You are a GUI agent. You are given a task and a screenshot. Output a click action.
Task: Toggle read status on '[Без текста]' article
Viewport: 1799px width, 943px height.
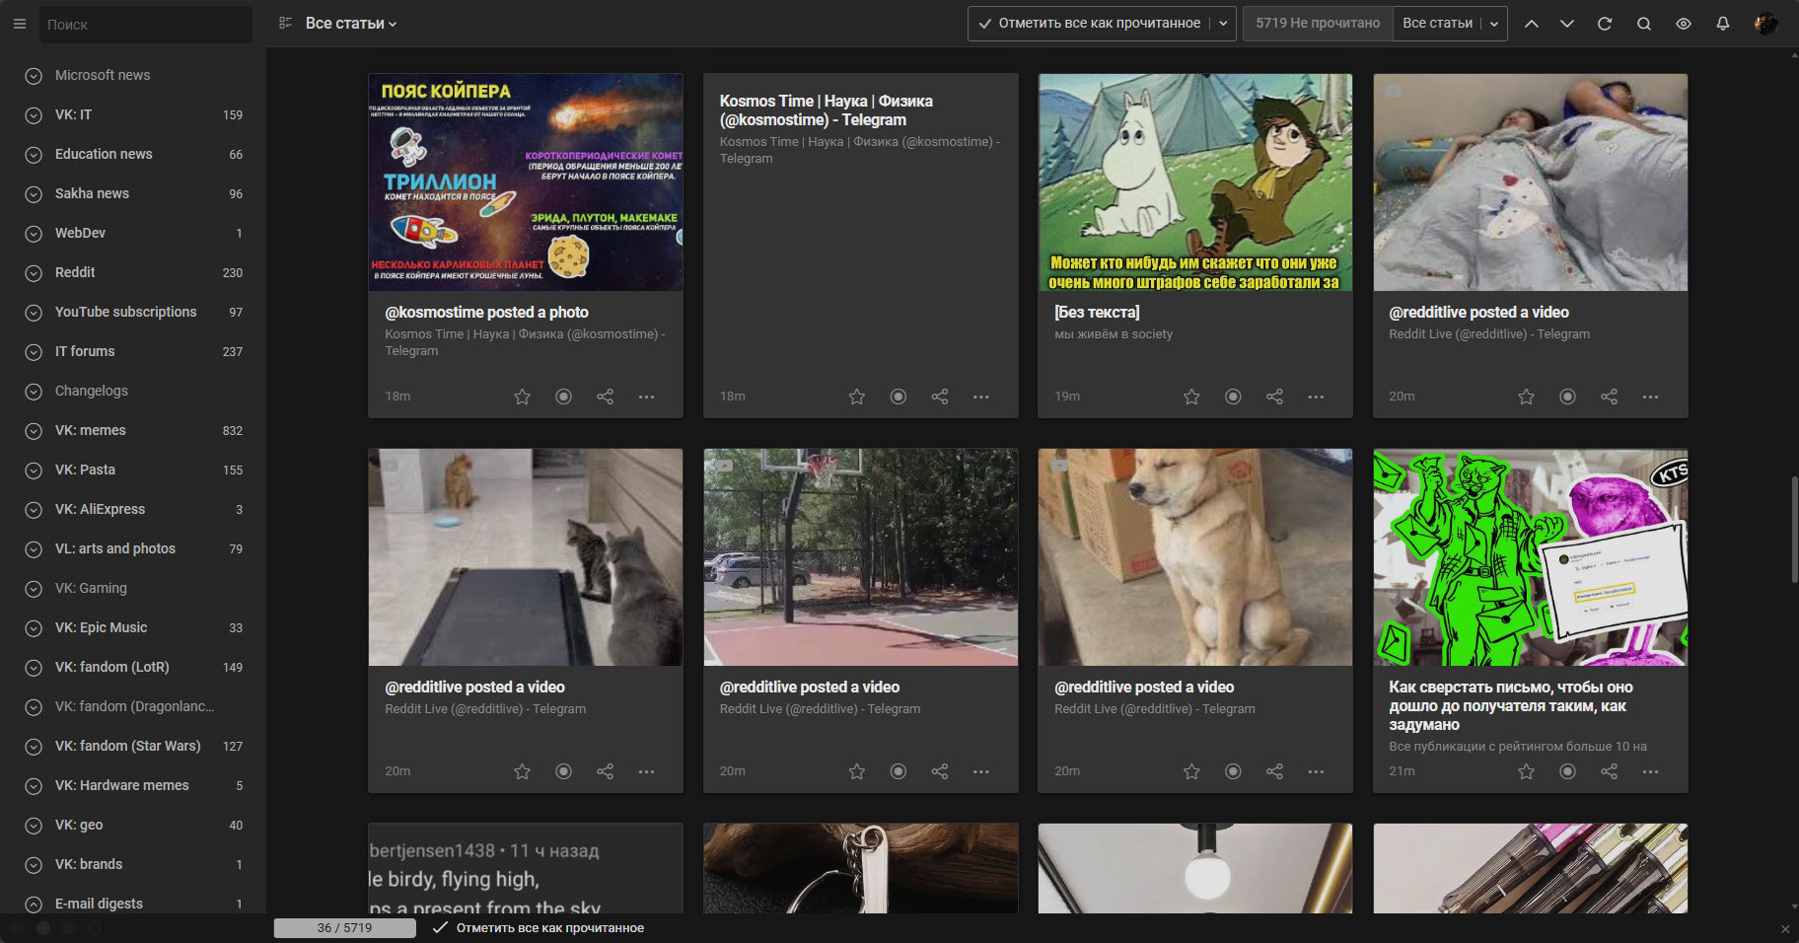pos(1234,397)
